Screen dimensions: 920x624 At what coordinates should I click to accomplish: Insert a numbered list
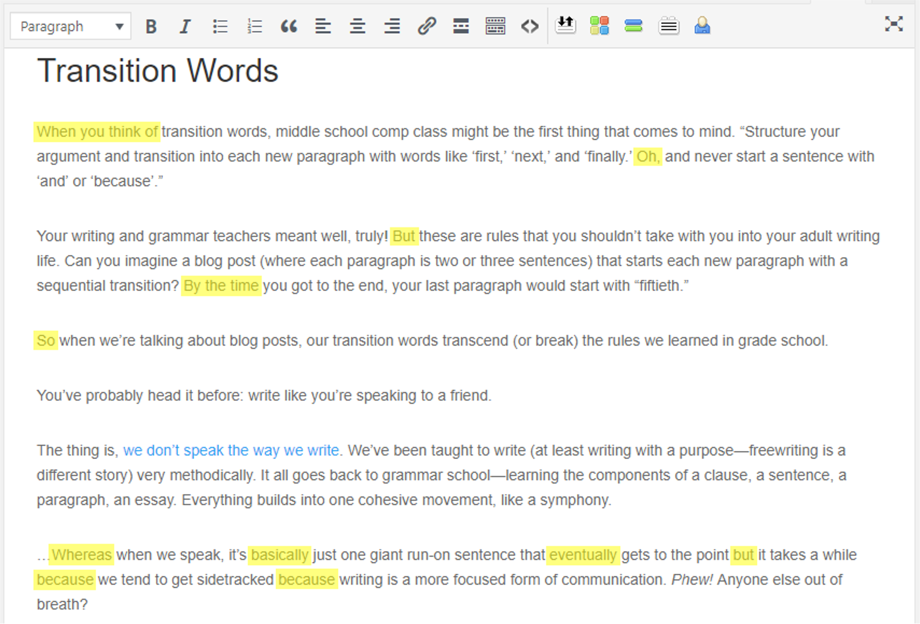point(255,26)
